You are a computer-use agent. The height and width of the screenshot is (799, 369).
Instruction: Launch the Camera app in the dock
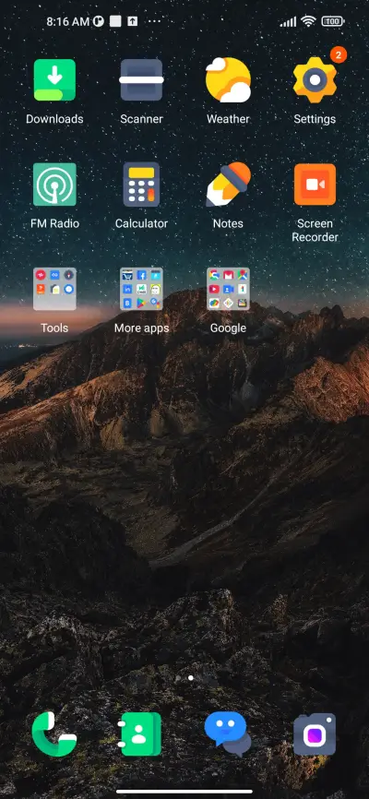pos(315,733)
